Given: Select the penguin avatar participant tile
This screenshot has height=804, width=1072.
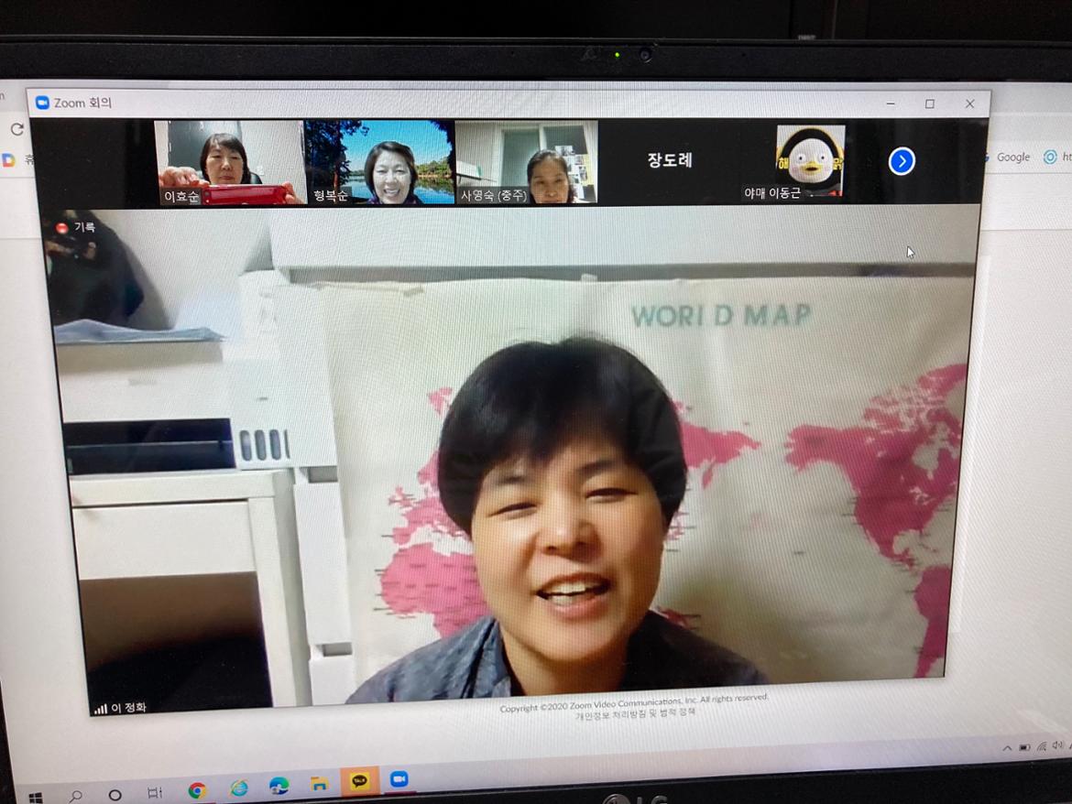Looking at the screenshot, I should [x=810, y=161].
